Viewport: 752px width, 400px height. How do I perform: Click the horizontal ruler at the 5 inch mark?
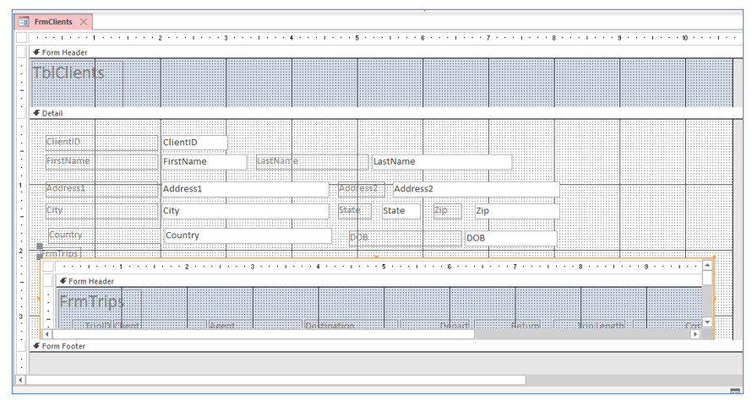pos(357,37)
